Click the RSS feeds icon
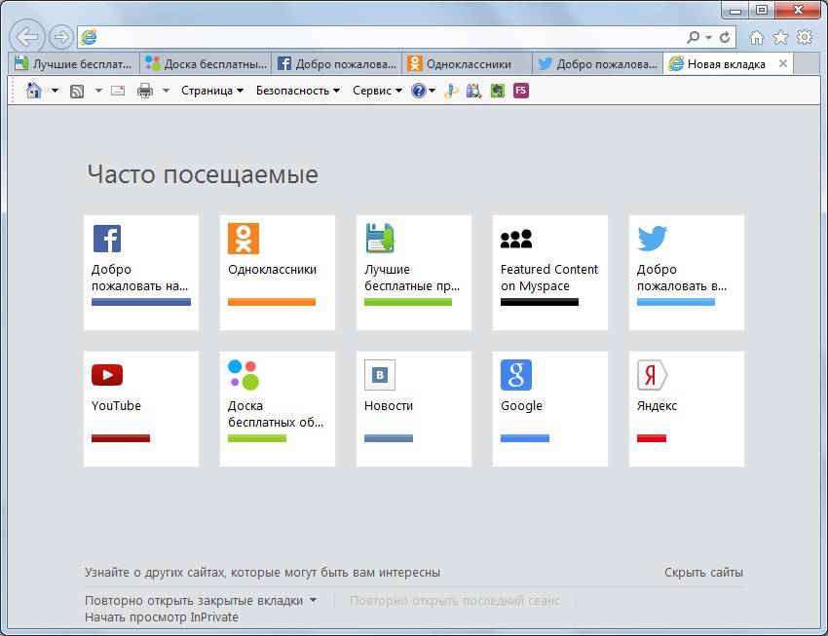Screen dimensions: 828x636 (x=77, y=92)
